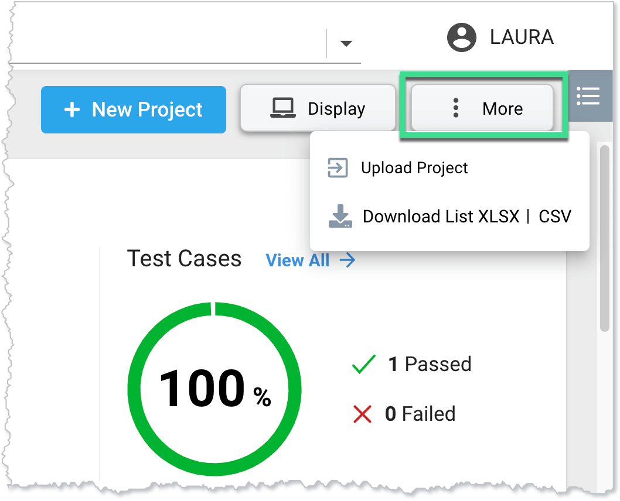
Task: Click the Download List icon
Action: point(340,216)
